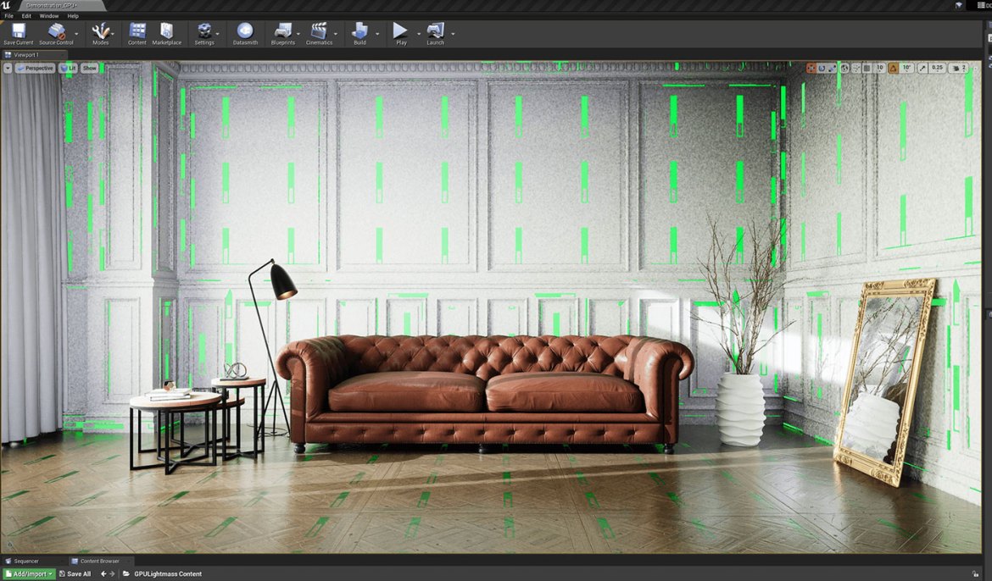Open the Perspective view type dropdown
Viewport: 992px width, 581px height.
(35, 68)
